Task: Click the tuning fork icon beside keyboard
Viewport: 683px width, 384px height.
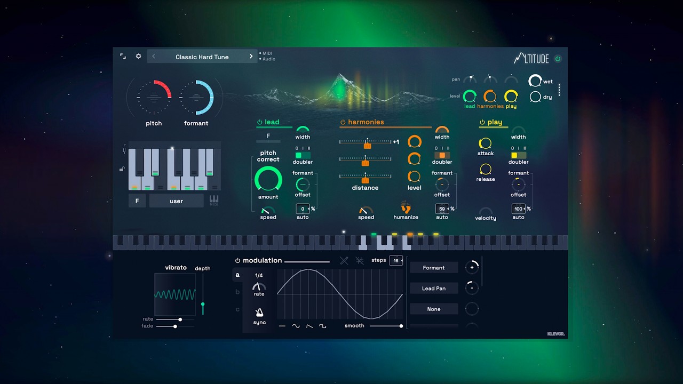Action: pos(124,150)
